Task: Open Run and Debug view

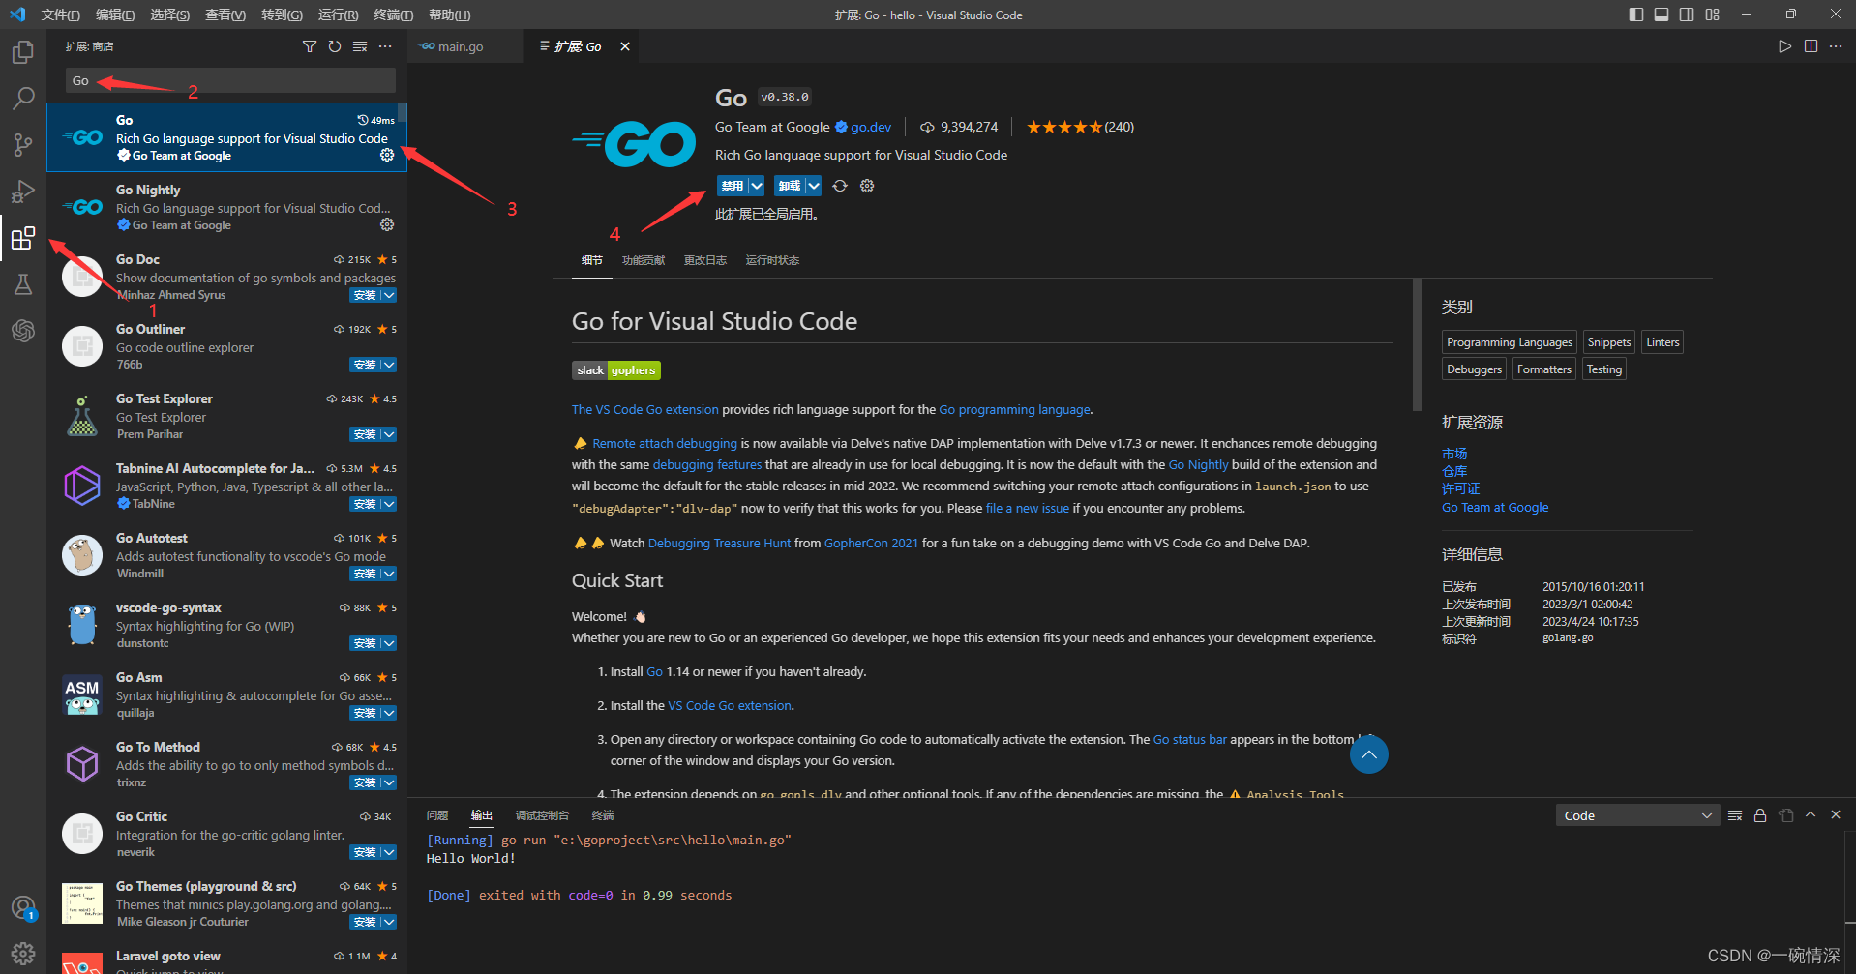Action: (23, 192)
